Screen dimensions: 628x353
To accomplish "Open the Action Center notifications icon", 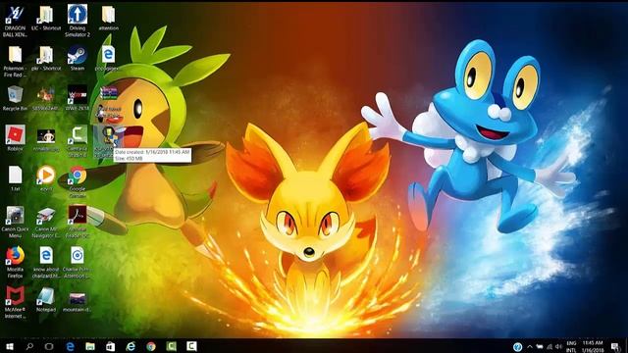I will coord(615,346).
